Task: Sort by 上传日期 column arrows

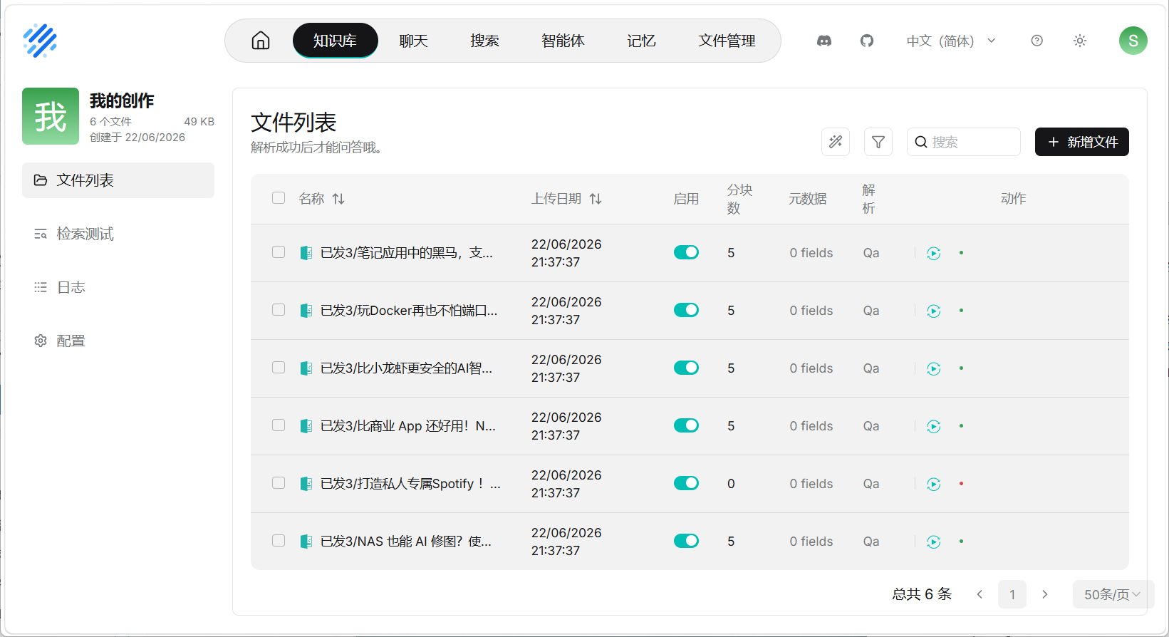Action: pyautogui.click(x=596, y=199)
